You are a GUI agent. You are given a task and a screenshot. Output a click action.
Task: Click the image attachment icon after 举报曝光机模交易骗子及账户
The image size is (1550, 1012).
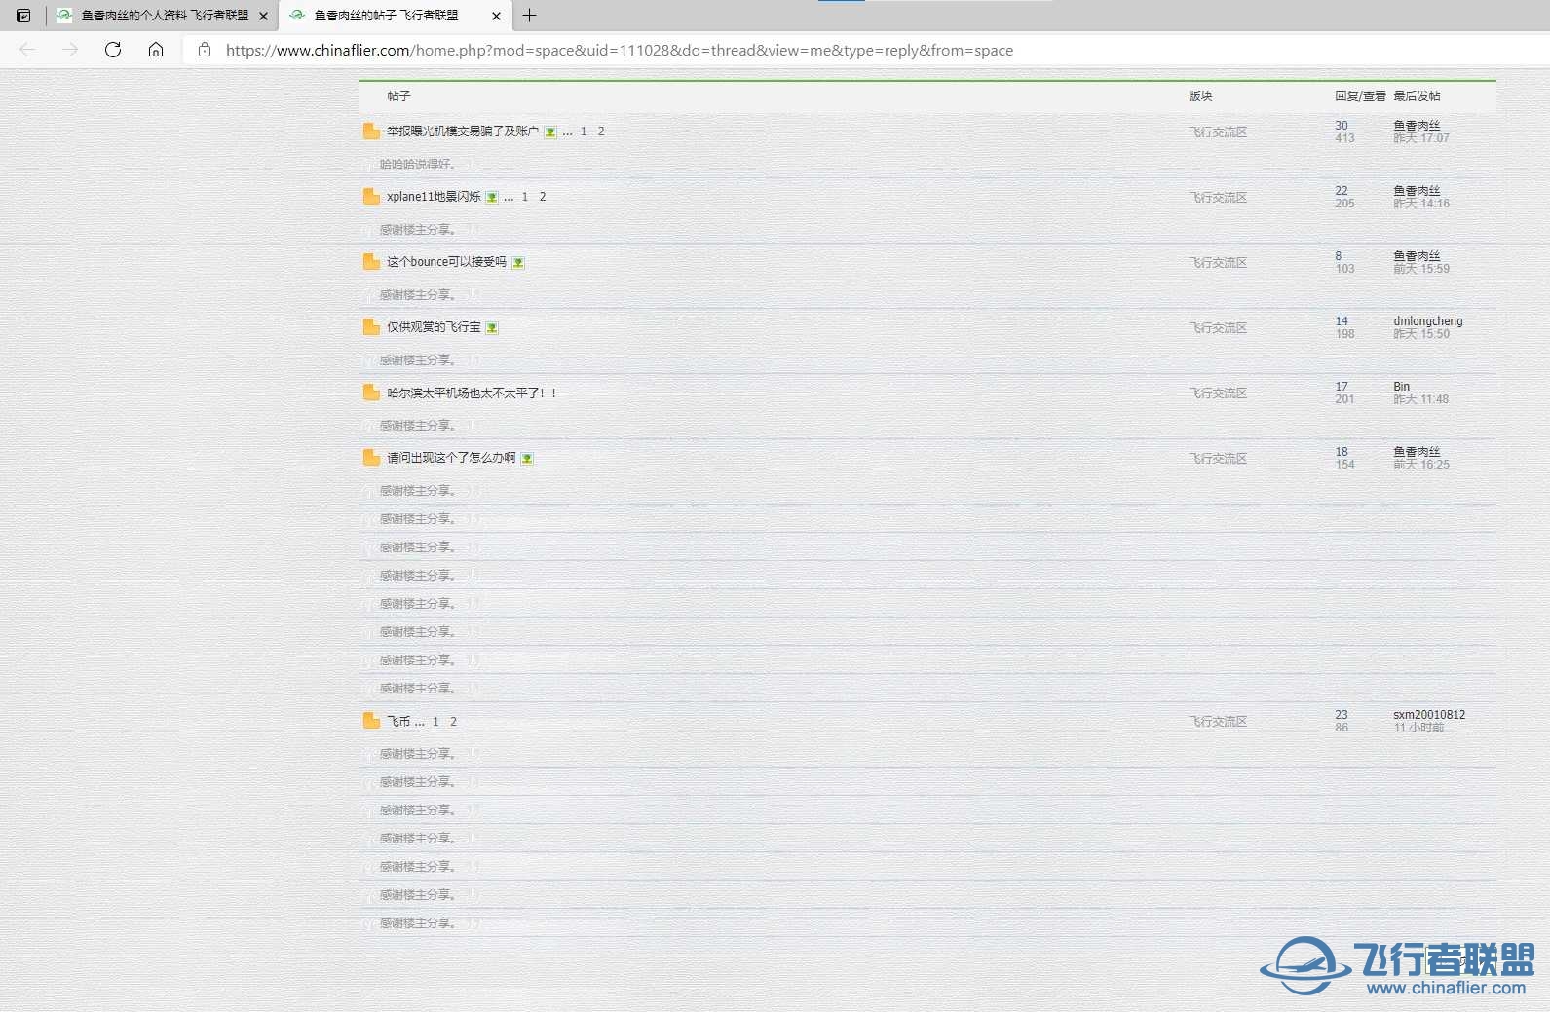tap(550, 131)
